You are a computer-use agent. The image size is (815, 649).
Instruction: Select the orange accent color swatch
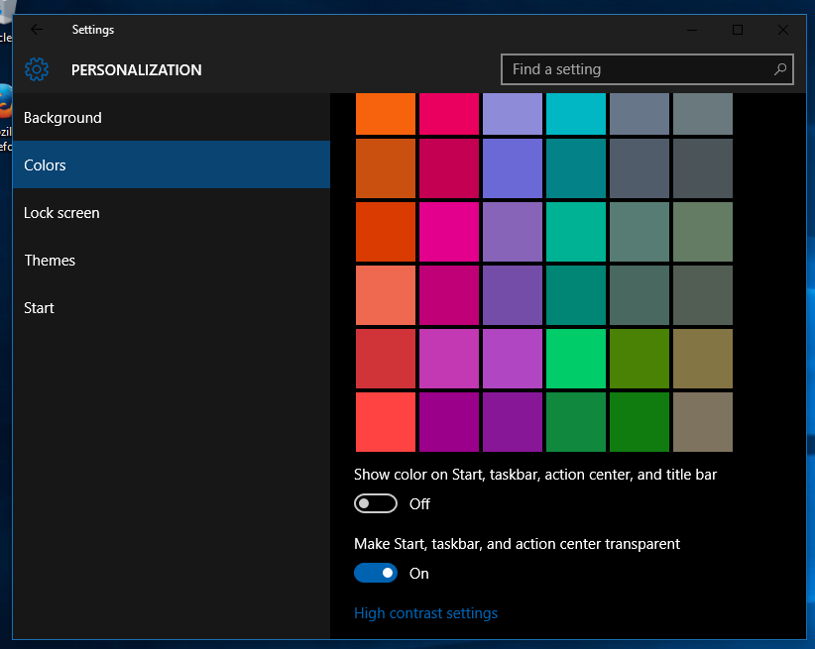tap(386, 112)
